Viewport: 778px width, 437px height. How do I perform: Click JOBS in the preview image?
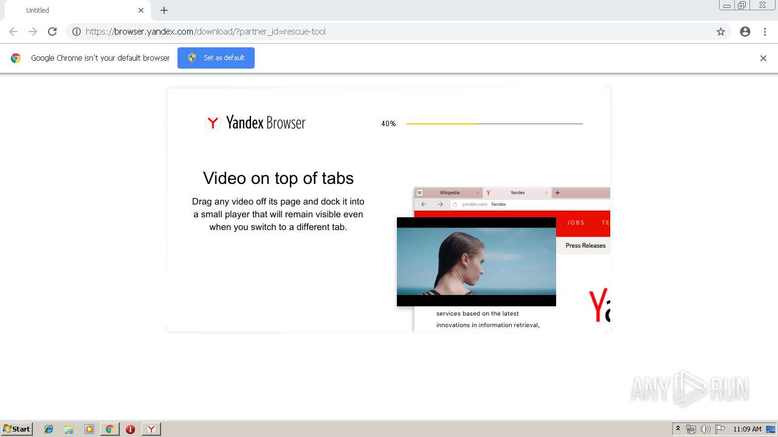(576, 223)
